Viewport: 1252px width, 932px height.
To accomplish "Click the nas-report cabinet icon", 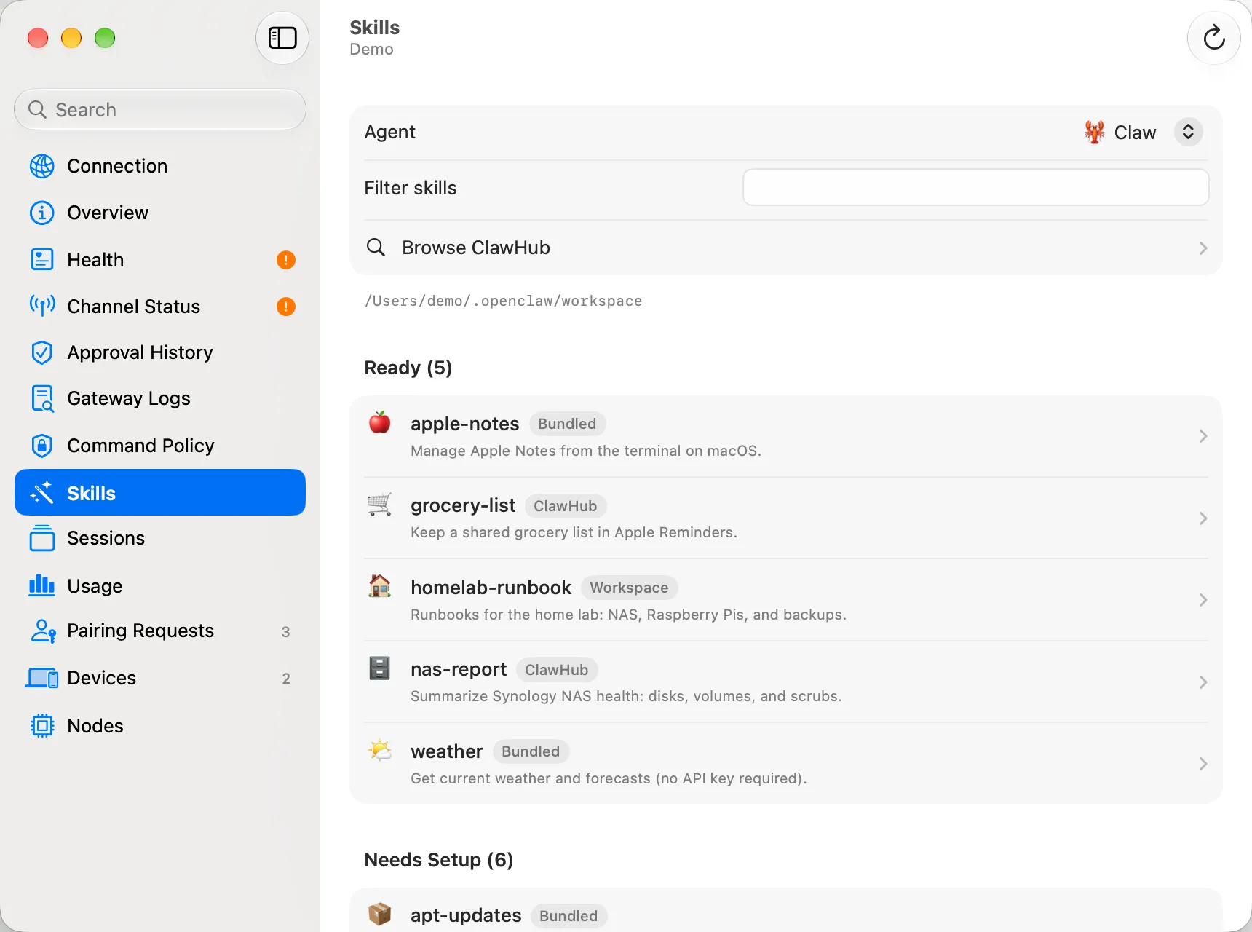I will point(380,668).
